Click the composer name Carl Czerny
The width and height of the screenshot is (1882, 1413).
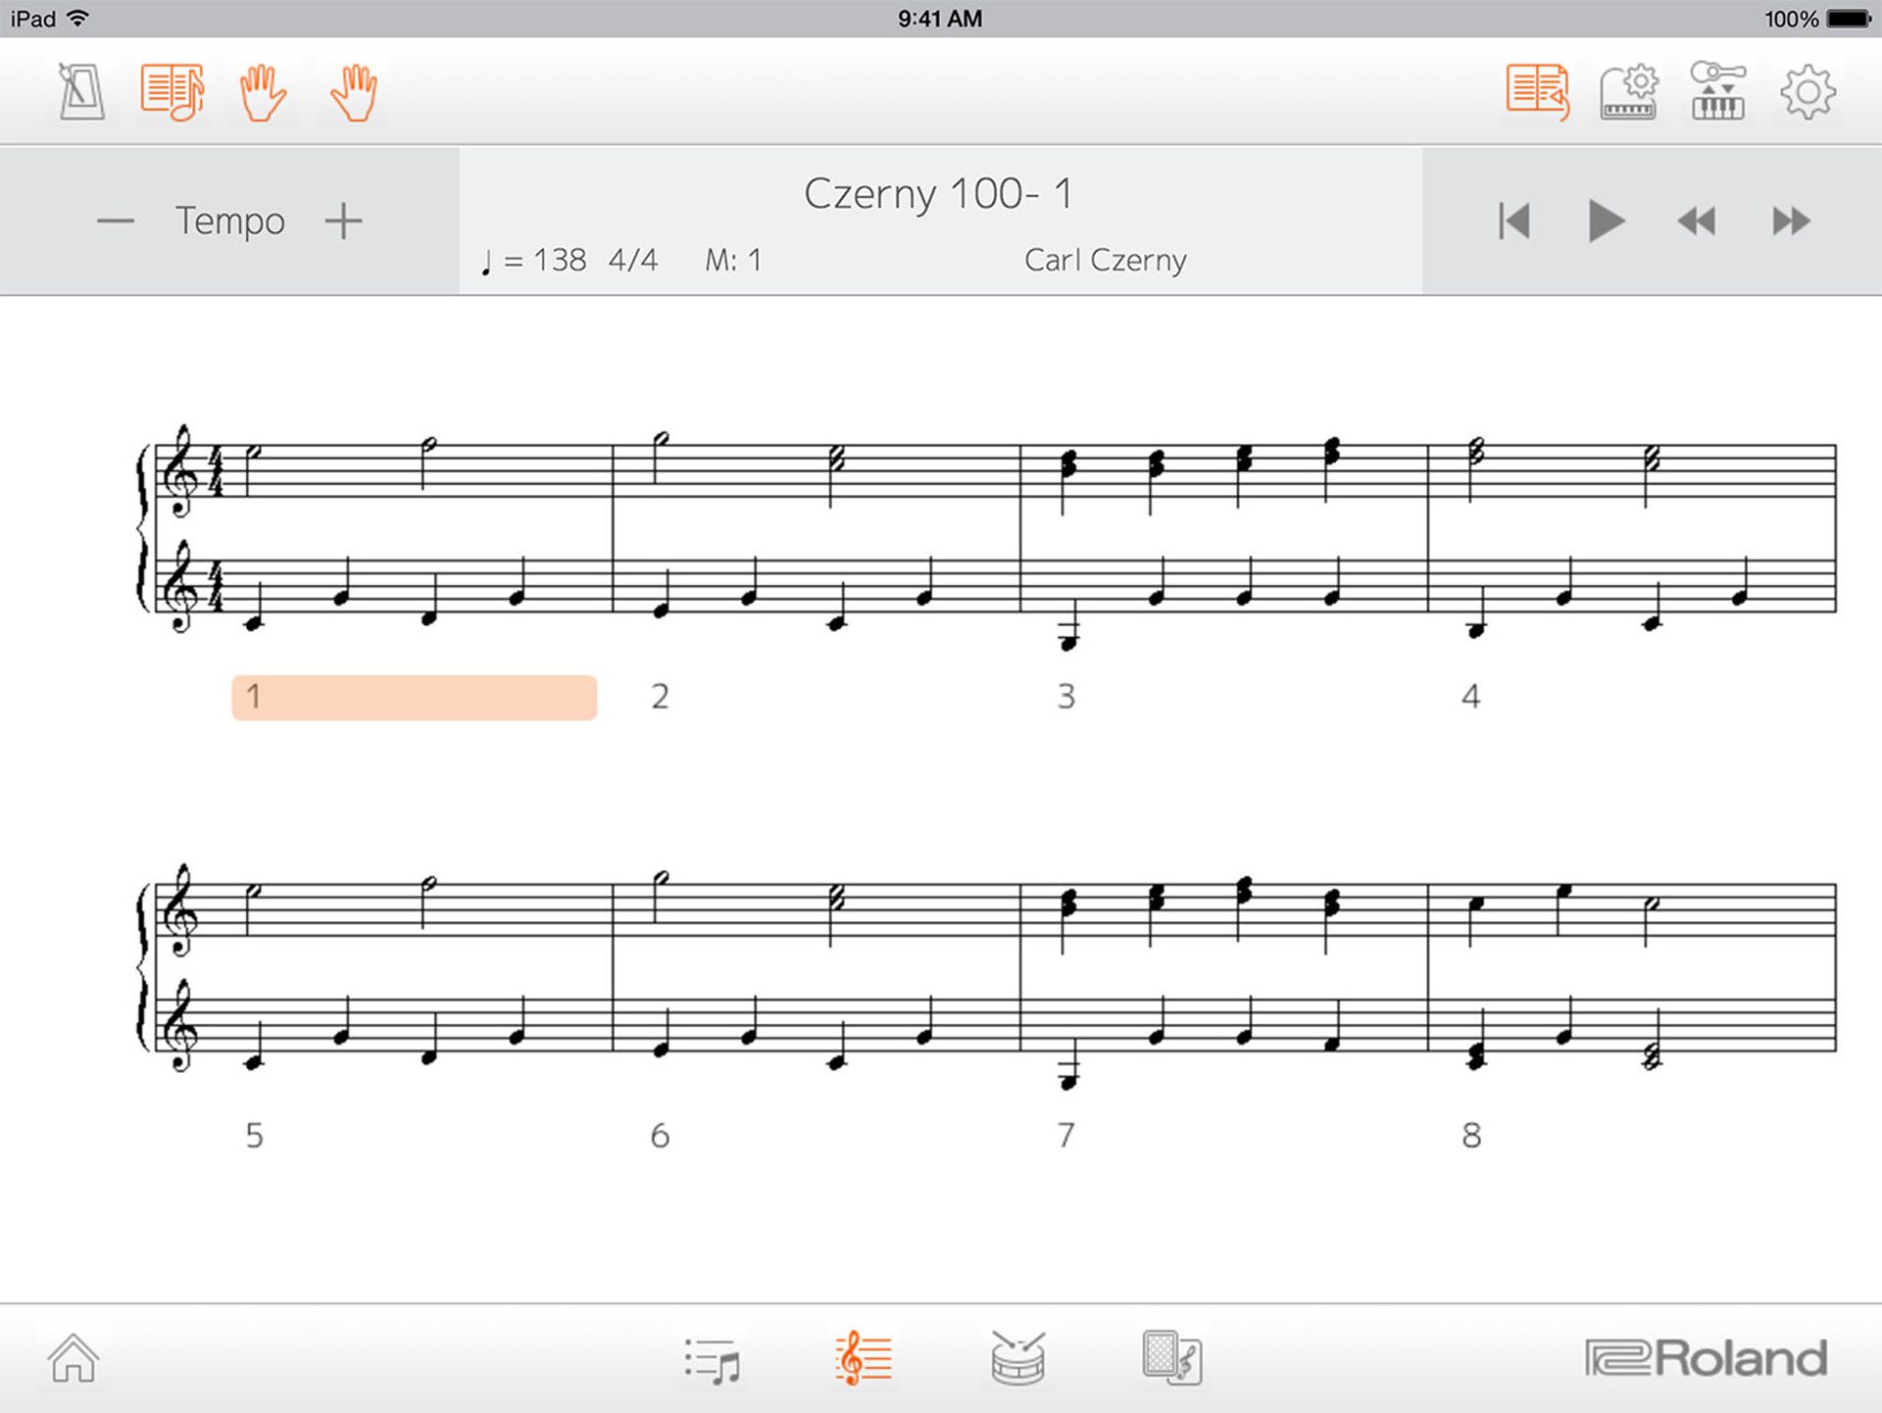click(1106, 260)
